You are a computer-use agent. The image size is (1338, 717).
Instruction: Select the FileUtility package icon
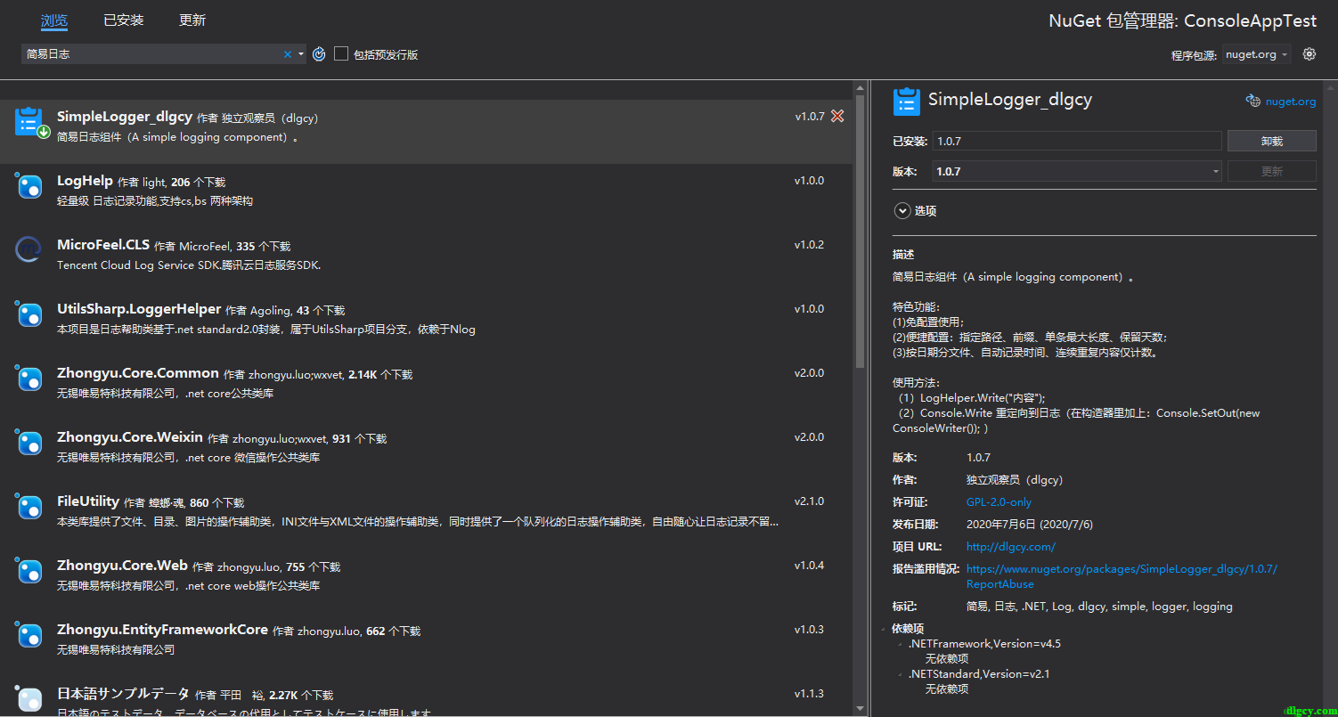click(29, 507)
